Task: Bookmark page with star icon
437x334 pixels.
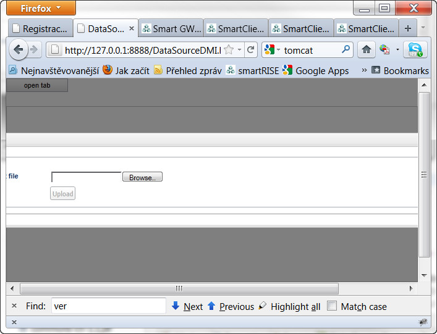Action: click(x=229, y=50)
